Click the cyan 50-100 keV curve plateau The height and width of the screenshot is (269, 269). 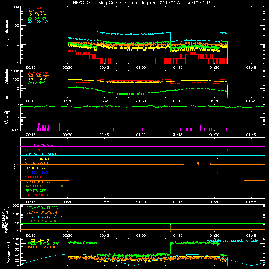pyautogui.click(x=133, y=34)
